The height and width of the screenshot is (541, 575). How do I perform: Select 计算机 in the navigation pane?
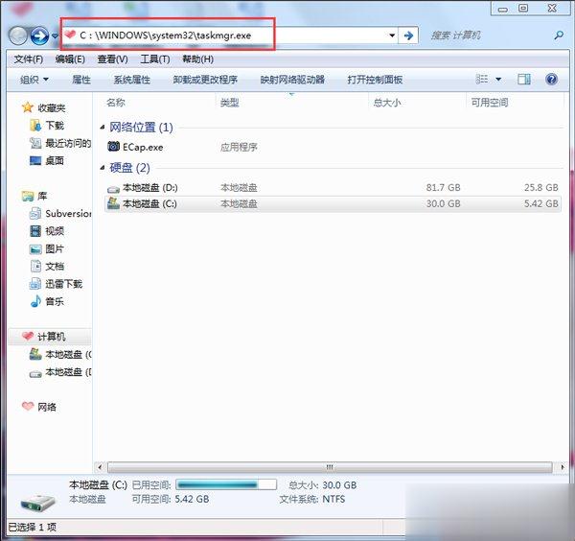pyautogui.click(x=52, y=336)
